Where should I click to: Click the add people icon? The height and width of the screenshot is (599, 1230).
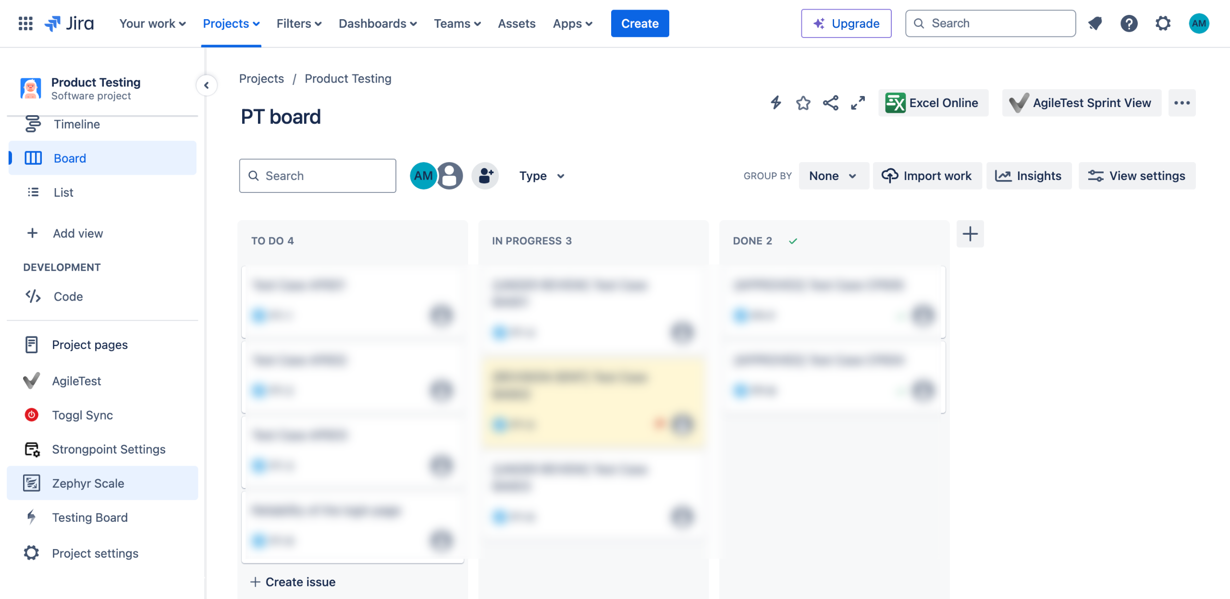pos(485,176)
